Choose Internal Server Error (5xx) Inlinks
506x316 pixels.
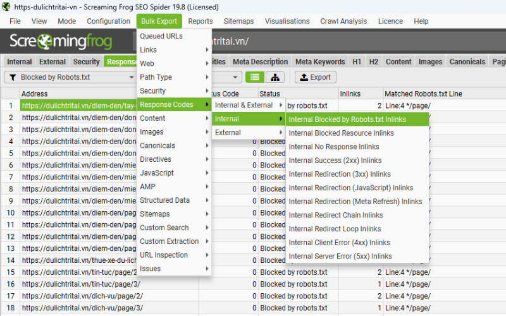(x=357, y=257)
